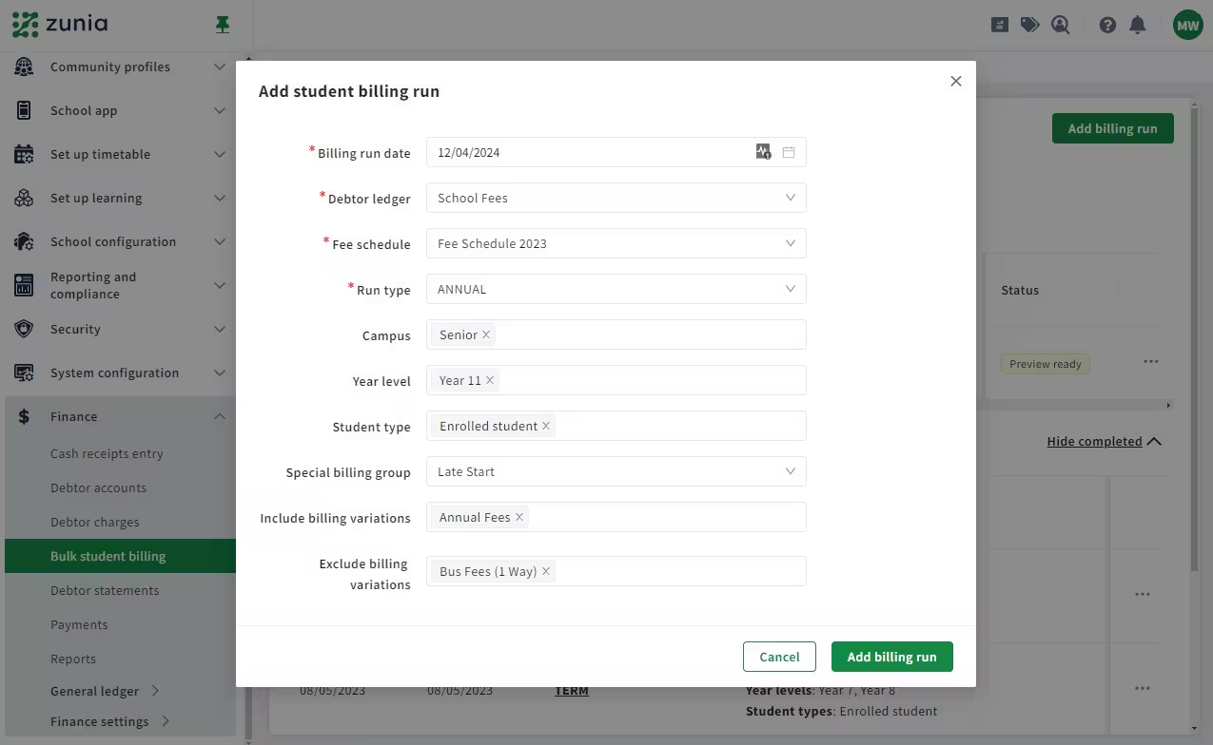
Task: Expand General ledger submenu
Action: point(155,691)
